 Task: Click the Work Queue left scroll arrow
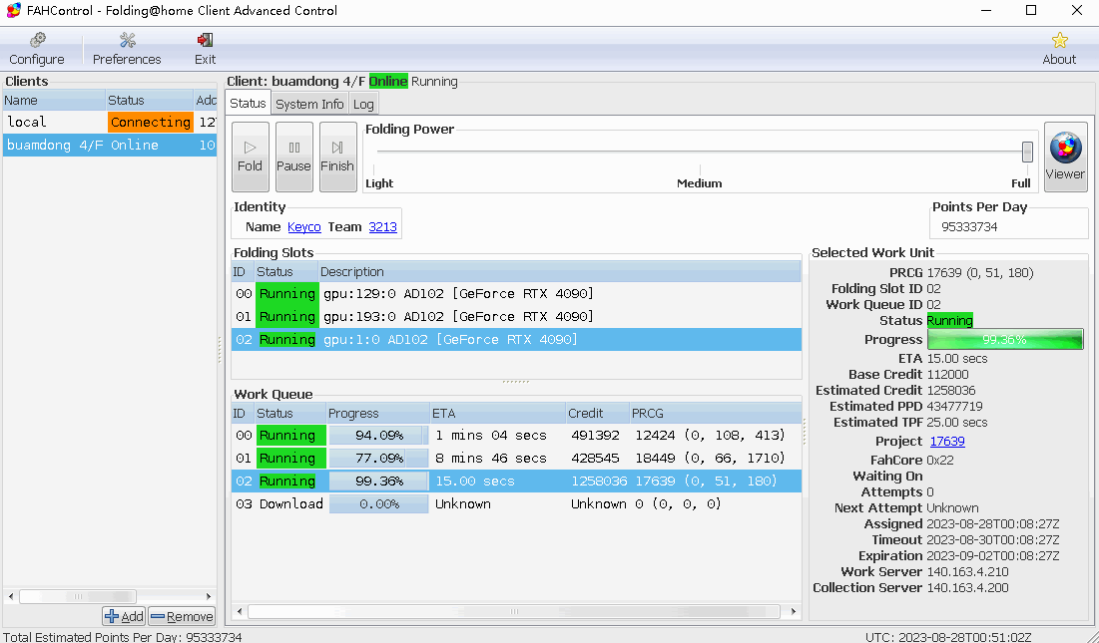point(240,611)
